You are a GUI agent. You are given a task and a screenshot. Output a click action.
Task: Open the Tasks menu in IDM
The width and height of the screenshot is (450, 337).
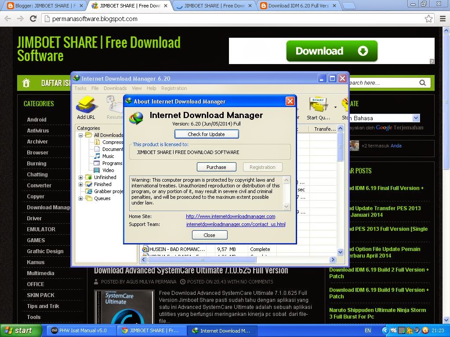pyautogui.click(x=80, y=88)
